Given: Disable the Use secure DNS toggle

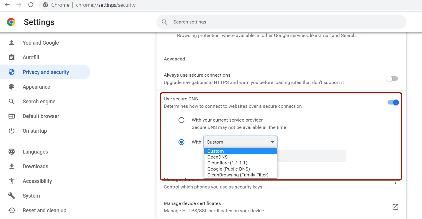Looking at the screenshot, I should point(393,102).
